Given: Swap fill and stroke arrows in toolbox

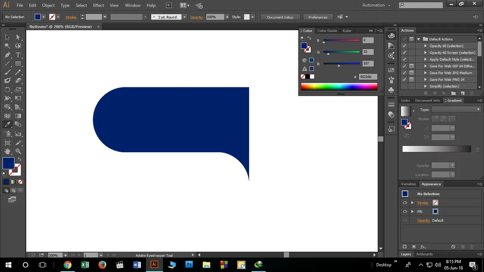Looking at the screenshot, I should point(19,159).
